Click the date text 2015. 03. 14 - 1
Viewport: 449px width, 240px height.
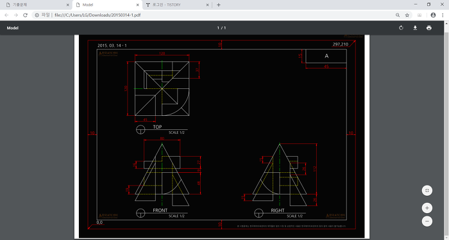click(x=112, y=45)
